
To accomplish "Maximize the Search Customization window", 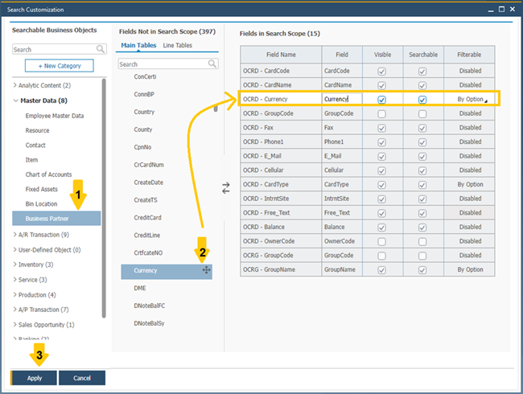I will click(501, 10).
